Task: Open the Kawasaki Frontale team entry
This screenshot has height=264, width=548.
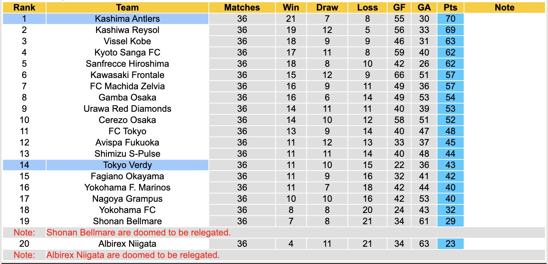Action: [x=127, y=75]
